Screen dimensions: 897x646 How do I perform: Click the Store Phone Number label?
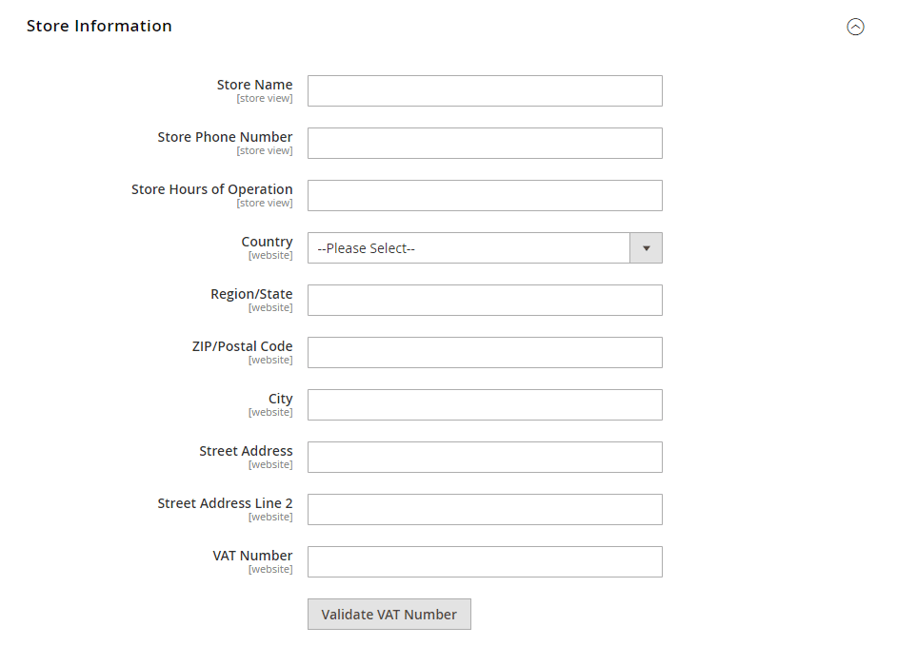(x=225, y=137)
